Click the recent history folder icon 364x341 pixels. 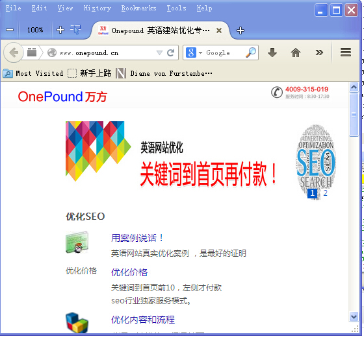point(32,53)
